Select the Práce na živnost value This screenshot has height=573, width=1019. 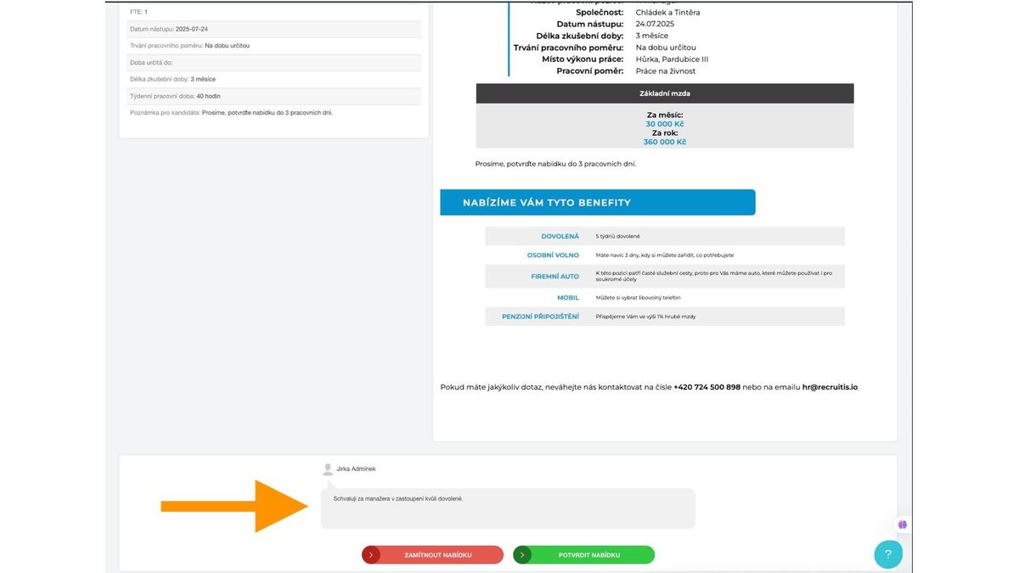666,71
